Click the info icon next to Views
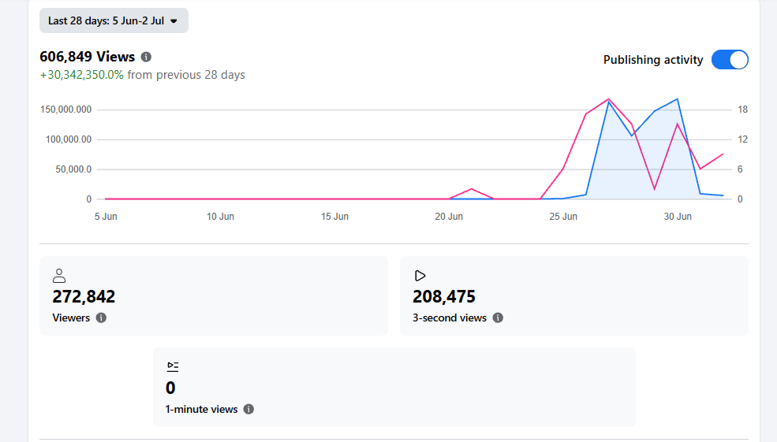This screenshot has width=777, height=442. pyautogui.click(x=146, y=57)
